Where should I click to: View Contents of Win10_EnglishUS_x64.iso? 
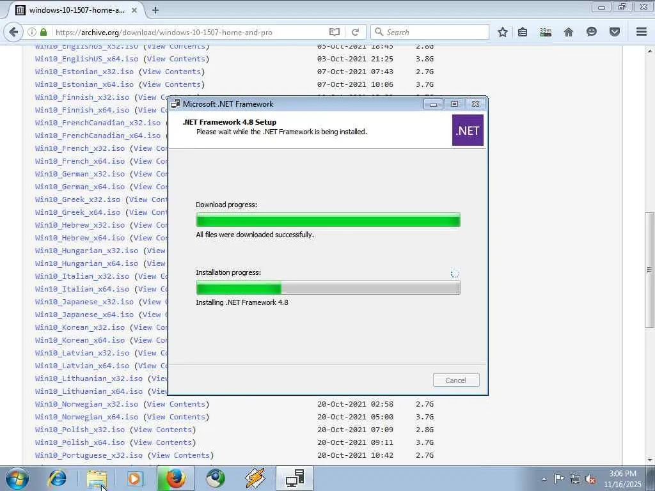click(176, 59)
